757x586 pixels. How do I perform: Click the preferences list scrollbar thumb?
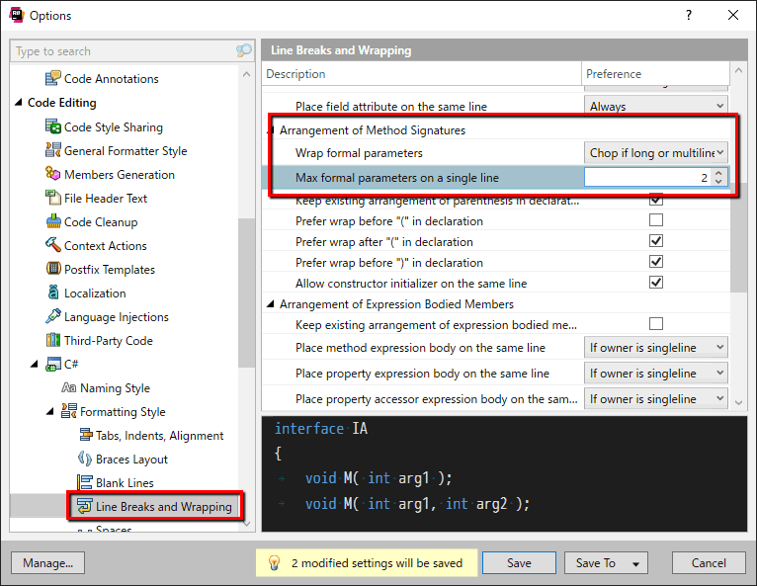[x=738, y=237]
